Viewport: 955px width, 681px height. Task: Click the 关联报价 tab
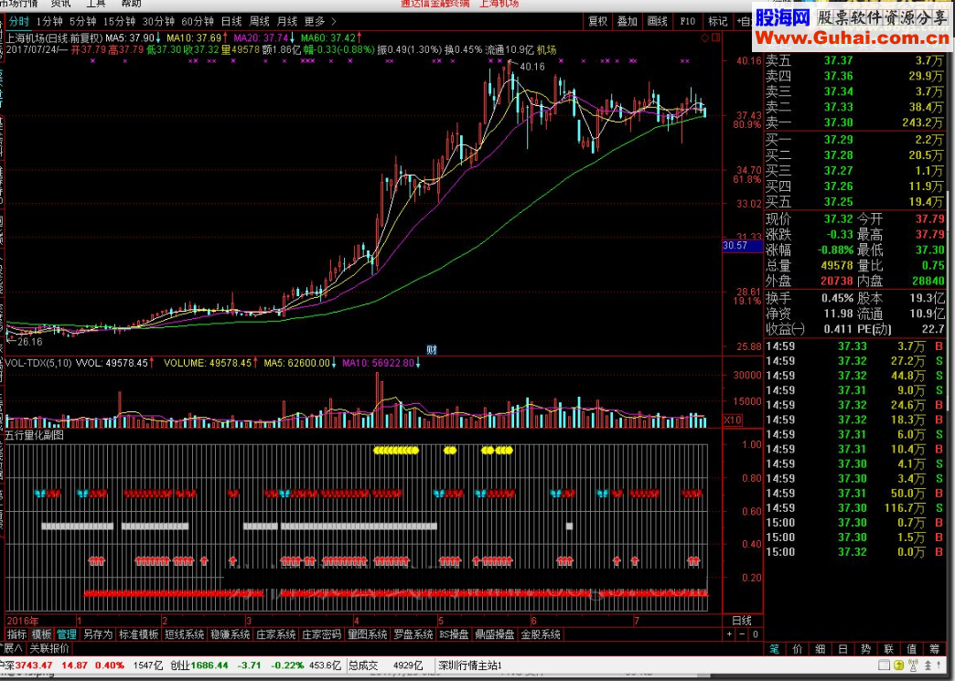[x=49, y=648]
